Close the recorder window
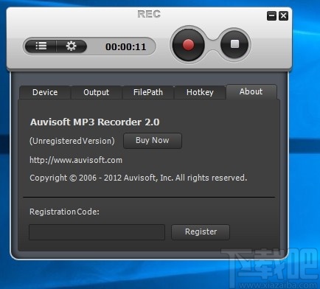The height and width of the screenshot is (289, 320). click(x=283, y=16)
